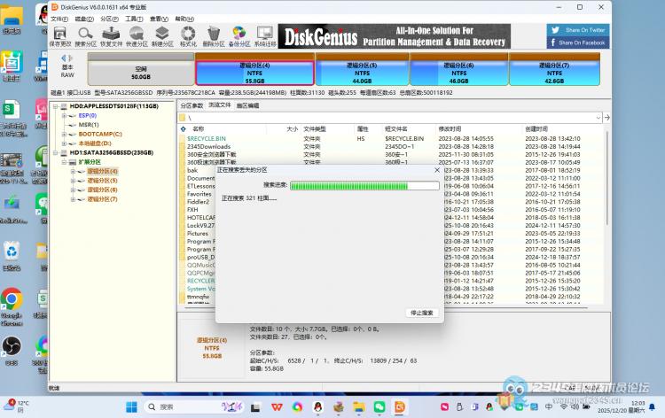Switch to the 扇区编辑 tab
The width and height of the screenshot is (665, 418).
(x=247, y=105)
